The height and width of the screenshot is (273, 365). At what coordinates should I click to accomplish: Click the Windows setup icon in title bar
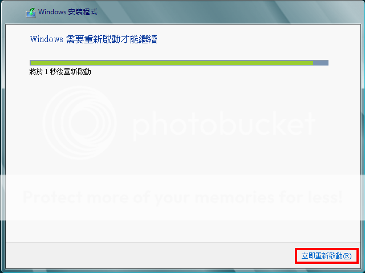[30, 13]
